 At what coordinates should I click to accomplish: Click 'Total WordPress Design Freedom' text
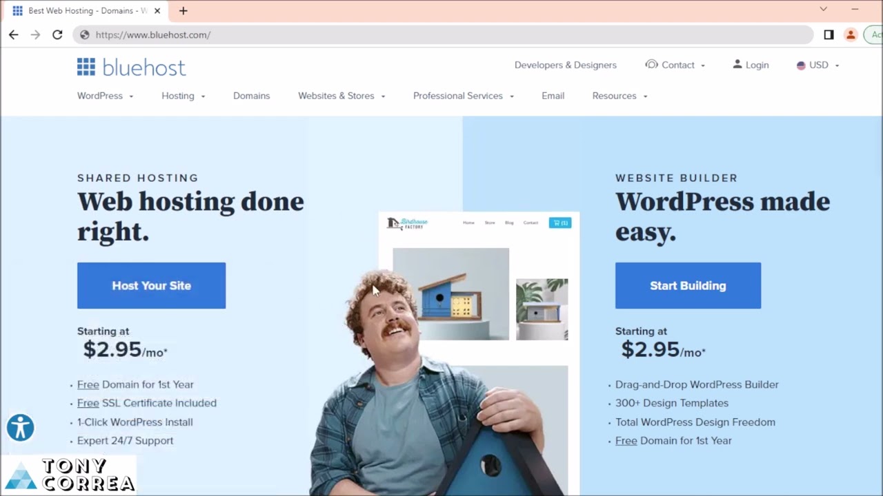point(695,422)
